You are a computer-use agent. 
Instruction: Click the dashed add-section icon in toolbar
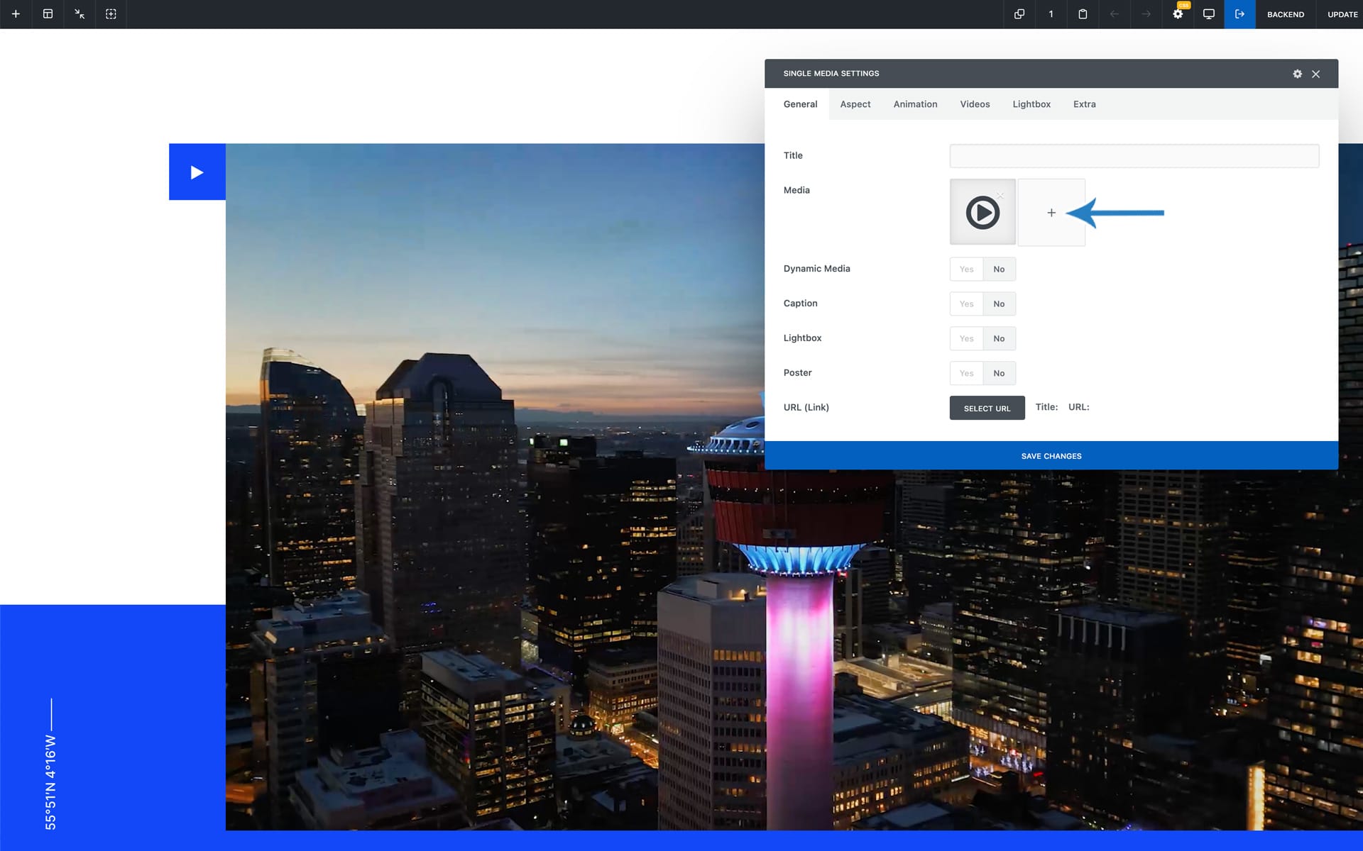pos(111,14)
